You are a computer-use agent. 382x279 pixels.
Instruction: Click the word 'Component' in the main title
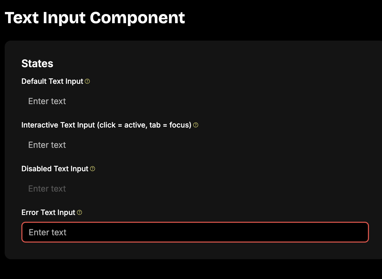137,18
